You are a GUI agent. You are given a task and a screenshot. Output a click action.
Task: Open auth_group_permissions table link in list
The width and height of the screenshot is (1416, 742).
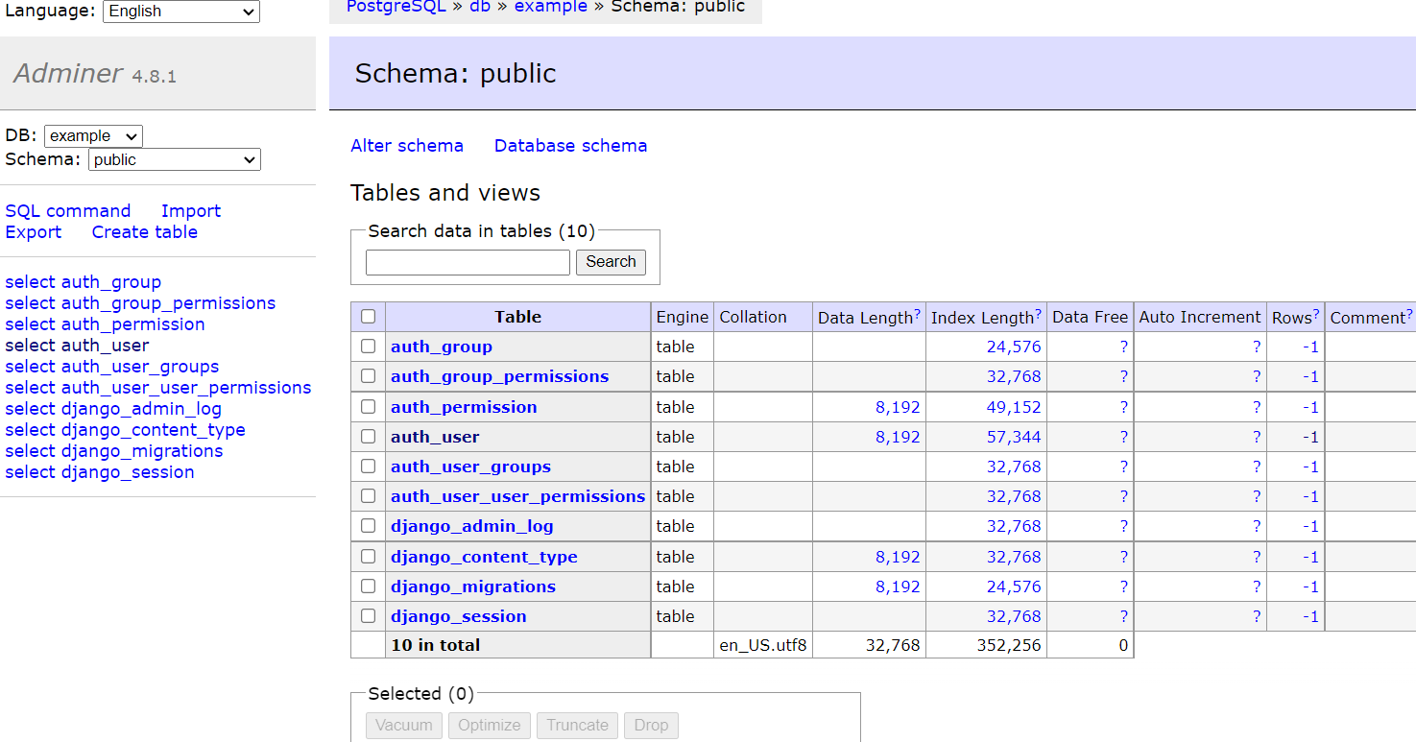click(500, 376)
